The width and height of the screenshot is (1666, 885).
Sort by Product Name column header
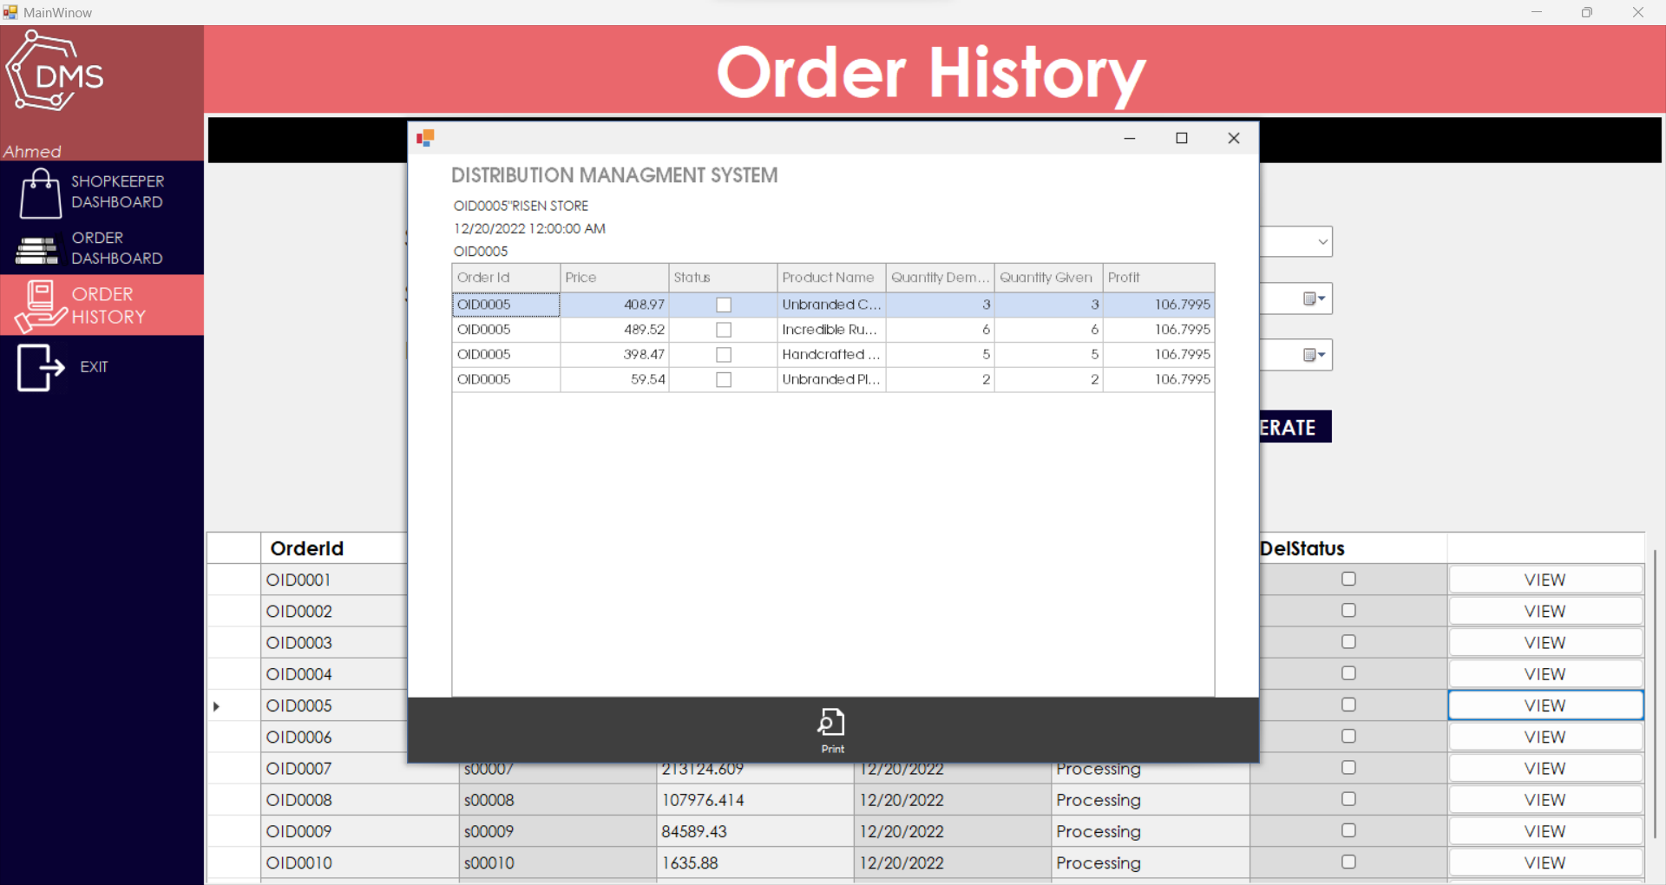(x=830, y=278)
